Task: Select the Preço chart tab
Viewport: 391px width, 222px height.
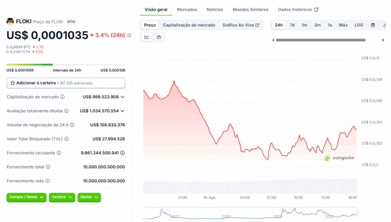Action: 150,25
